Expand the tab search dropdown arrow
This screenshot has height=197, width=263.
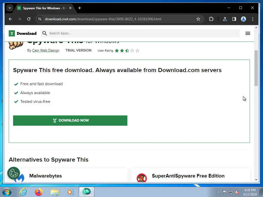click(x=10, y=8)
